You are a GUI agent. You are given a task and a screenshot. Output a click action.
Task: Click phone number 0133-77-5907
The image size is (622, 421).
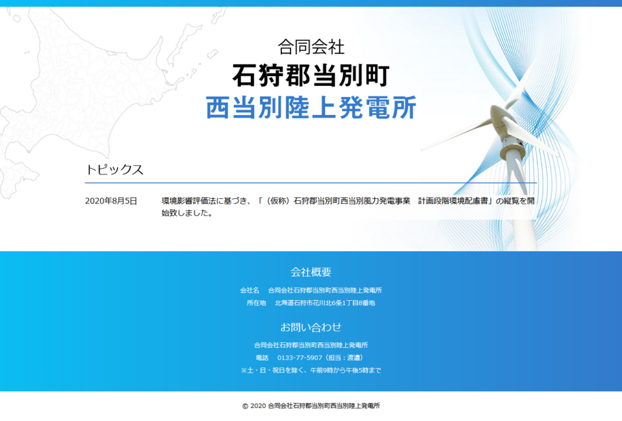(x=300, y=358)
